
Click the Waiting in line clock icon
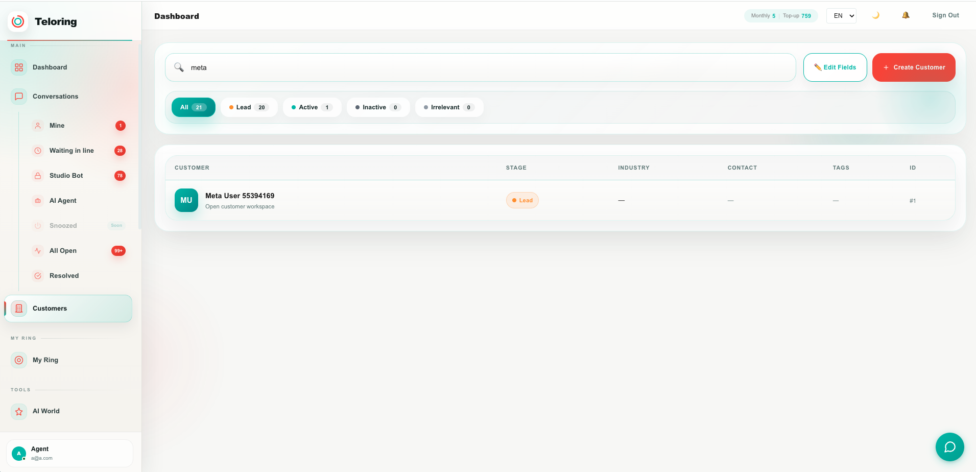tap(38, 151)
